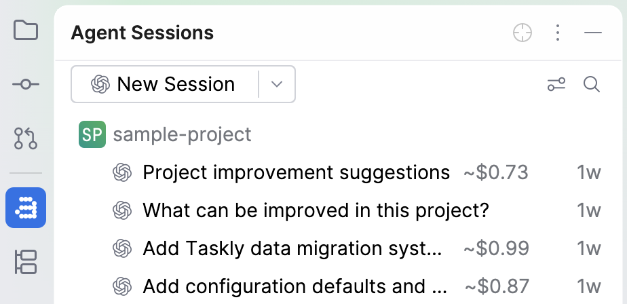
Task: Open the Structure tool window icon
Action: [26, 262]
